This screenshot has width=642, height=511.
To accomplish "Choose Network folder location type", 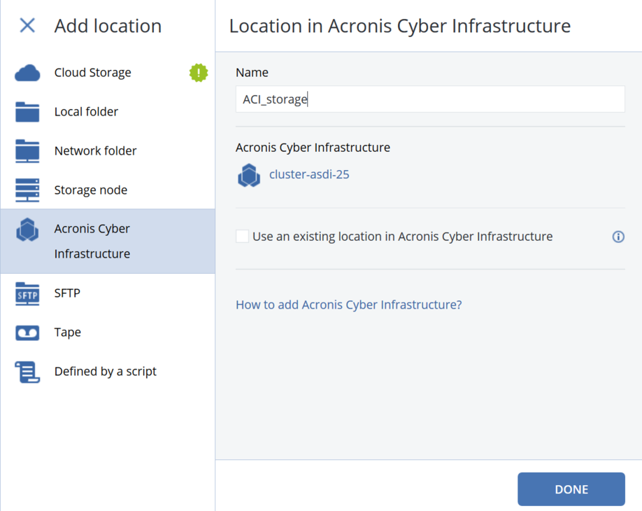I will point(108,151).
